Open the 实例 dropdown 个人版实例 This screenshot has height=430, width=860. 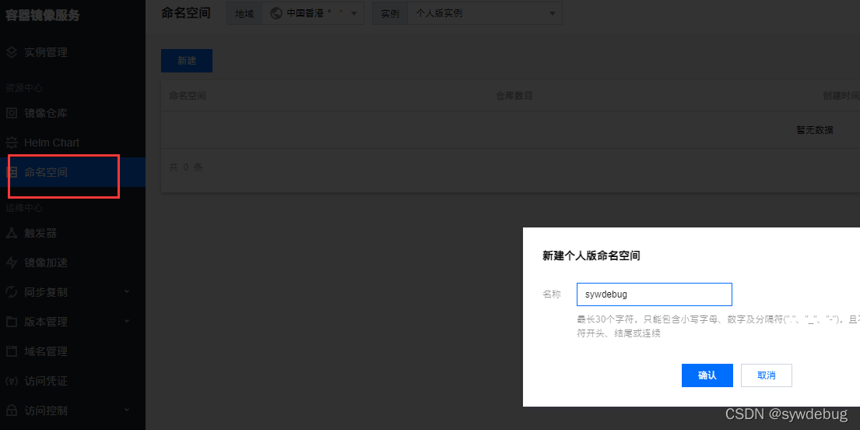[x=485, y=13]
